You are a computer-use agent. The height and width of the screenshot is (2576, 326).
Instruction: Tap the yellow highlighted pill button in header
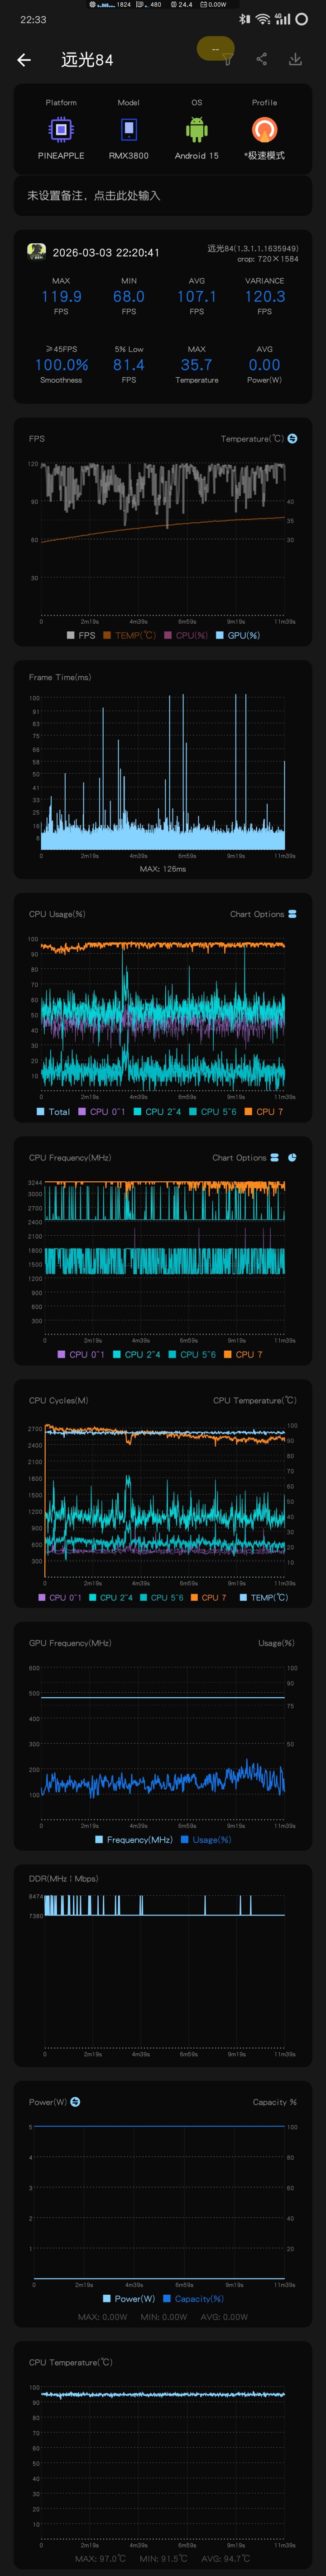215,48
